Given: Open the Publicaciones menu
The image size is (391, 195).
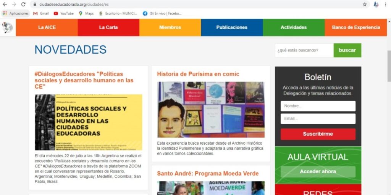Looking at the screenshot, I should pos(232,27).
